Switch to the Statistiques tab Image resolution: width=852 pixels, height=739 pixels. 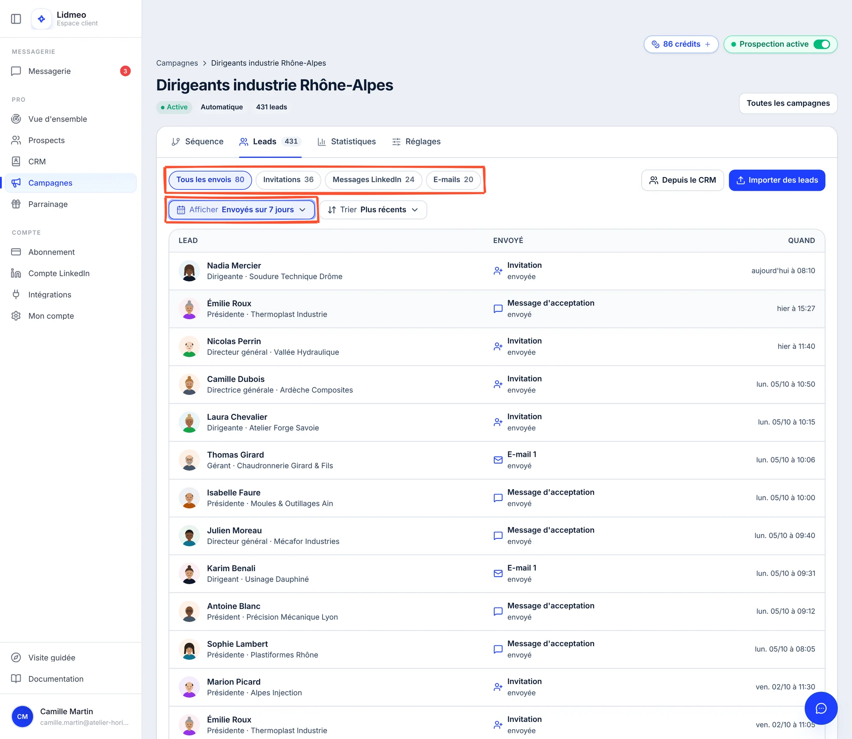[347, 142]
